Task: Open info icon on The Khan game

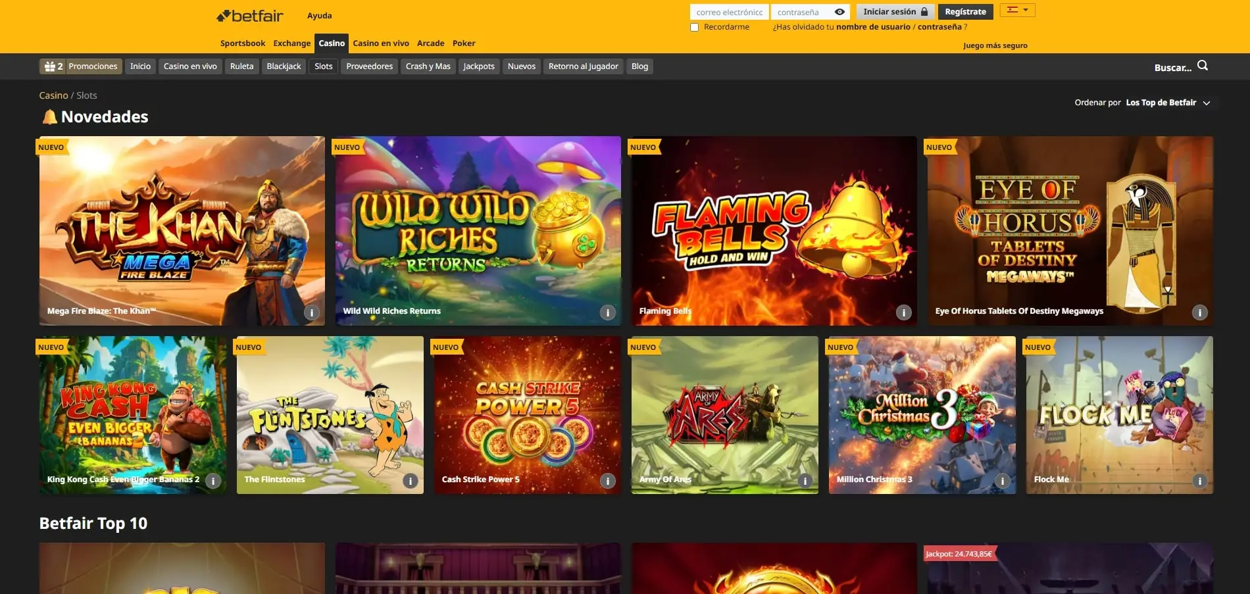Action: (x=311, y=312)
